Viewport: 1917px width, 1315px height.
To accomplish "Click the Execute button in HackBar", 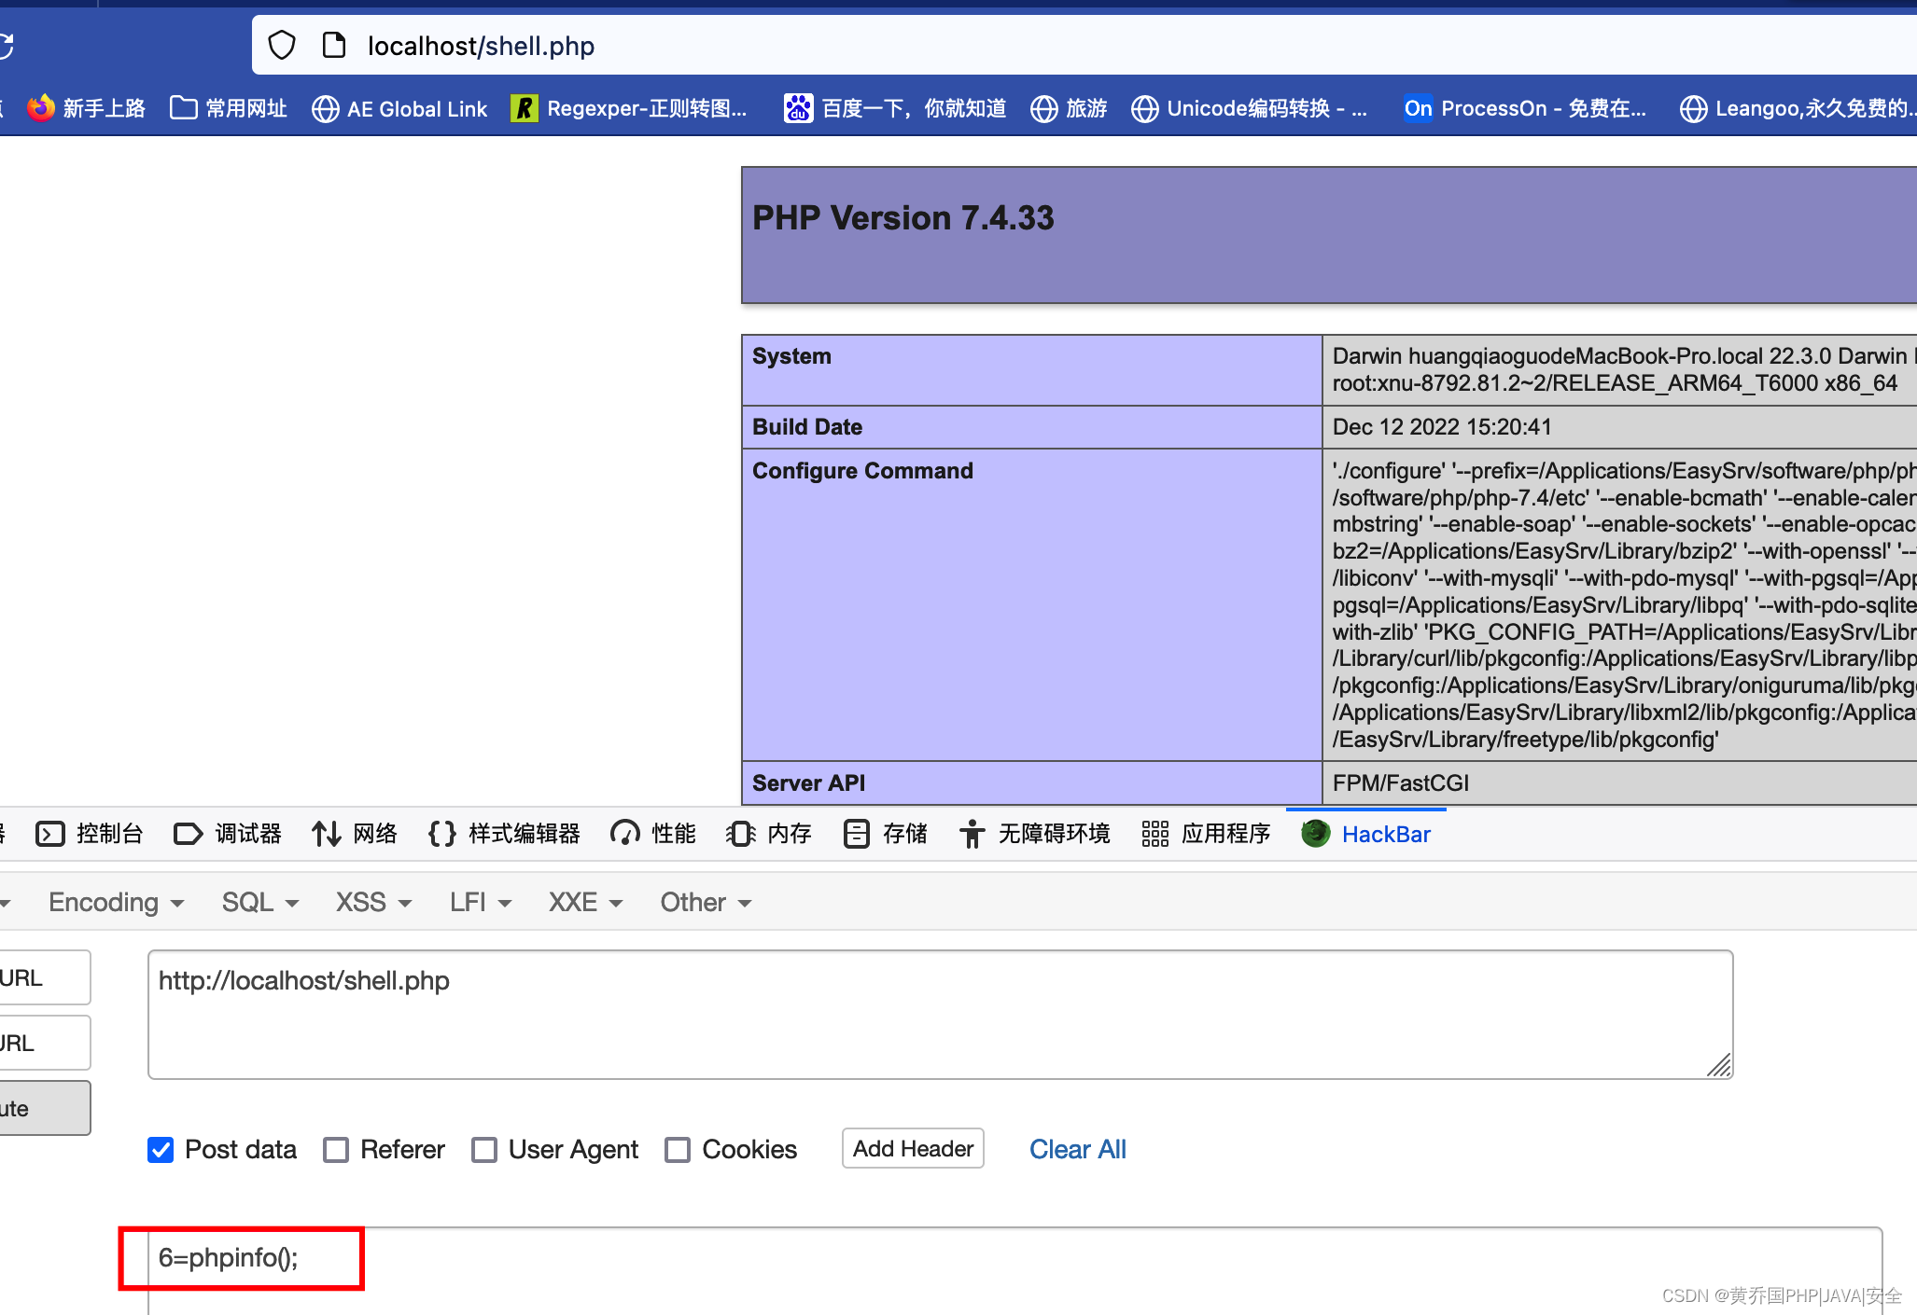I will (45, 1108).
